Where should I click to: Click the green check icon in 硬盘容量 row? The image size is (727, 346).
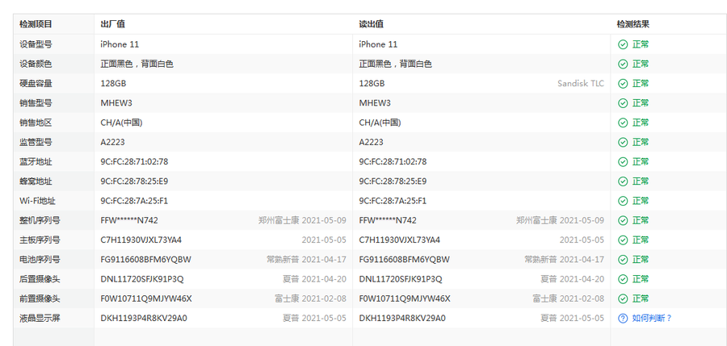[x=623, y=84]
